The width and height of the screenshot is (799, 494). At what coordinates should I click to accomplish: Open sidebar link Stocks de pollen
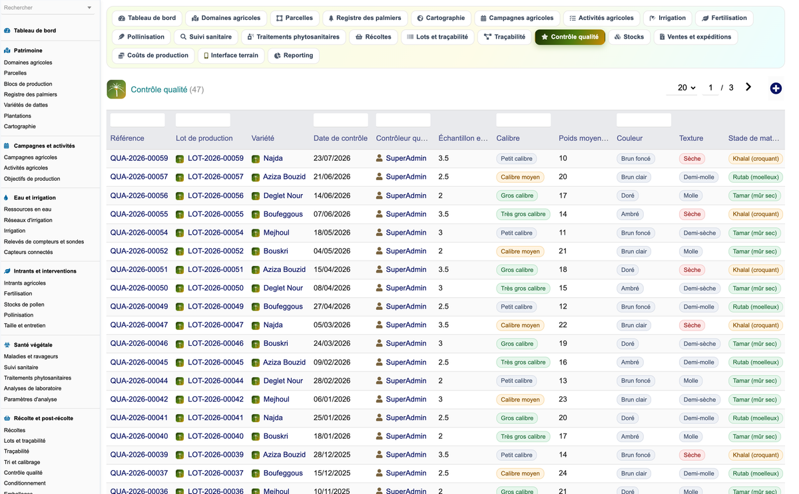coord(24,305)
